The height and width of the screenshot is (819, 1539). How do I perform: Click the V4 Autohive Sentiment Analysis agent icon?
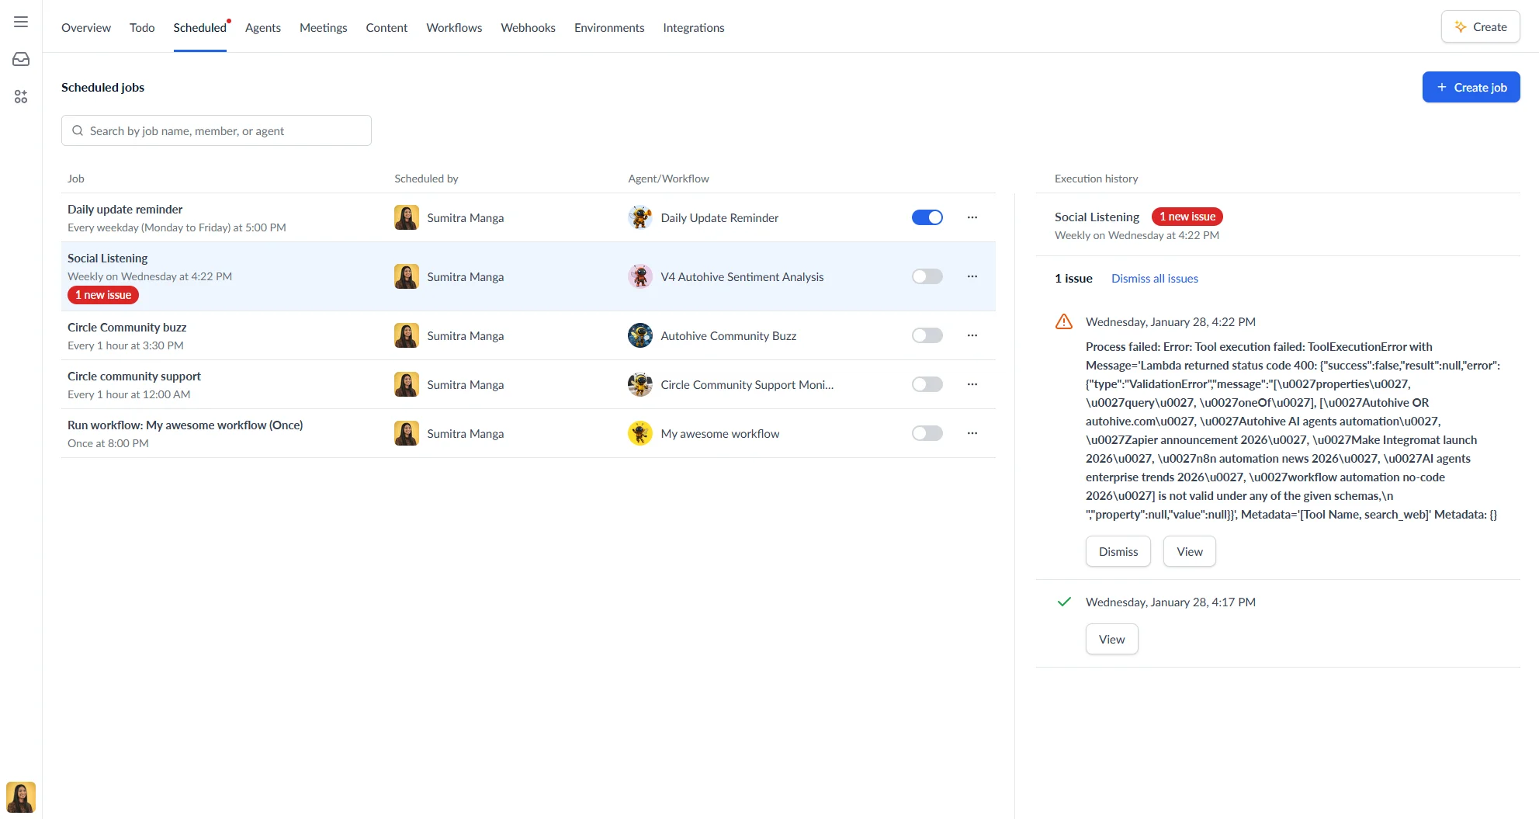(x=640, y=276)
